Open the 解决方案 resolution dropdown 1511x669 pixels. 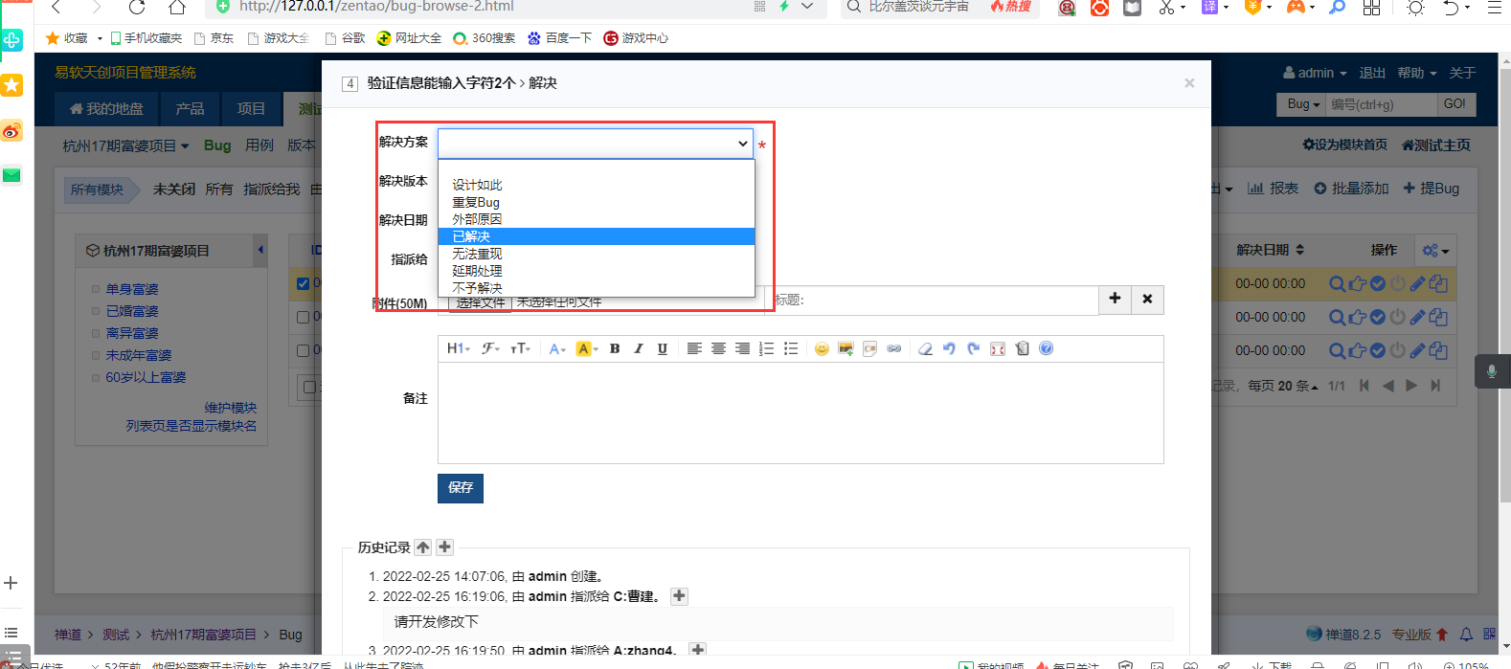tap(595, 143)
